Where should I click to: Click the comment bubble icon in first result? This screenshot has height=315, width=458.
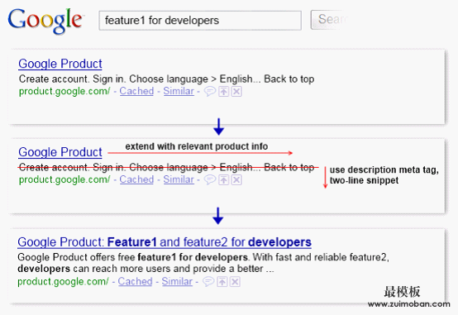209,92
